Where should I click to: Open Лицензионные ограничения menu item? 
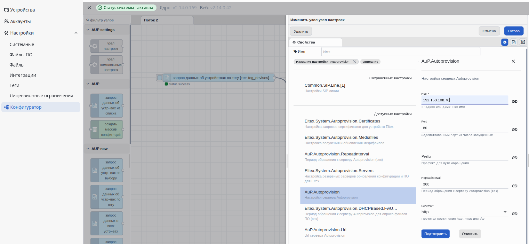click(41, 96)
